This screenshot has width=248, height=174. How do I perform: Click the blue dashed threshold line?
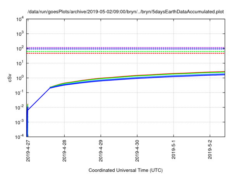(126, 49)
